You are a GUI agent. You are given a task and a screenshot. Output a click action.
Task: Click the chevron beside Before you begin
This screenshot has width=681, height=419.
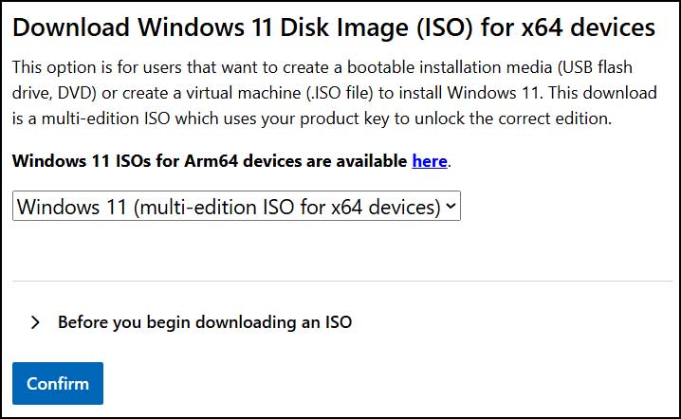(x=36, y=322)
